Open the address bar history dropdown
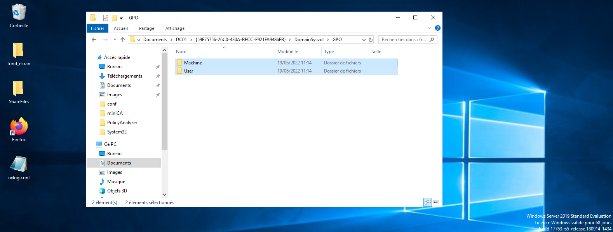 364,40
